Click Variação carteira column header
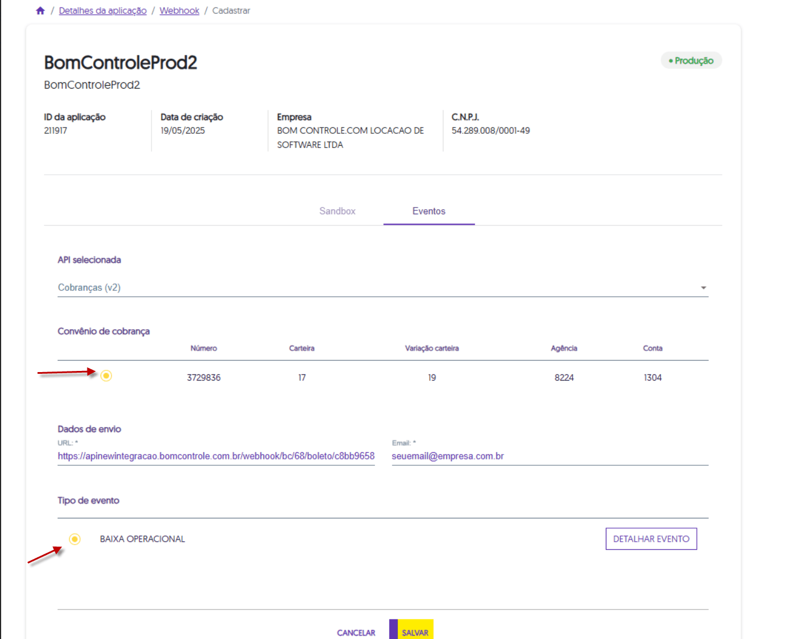Image resolution: width=807 pixels, height=639 pixels. pos(432,348)
